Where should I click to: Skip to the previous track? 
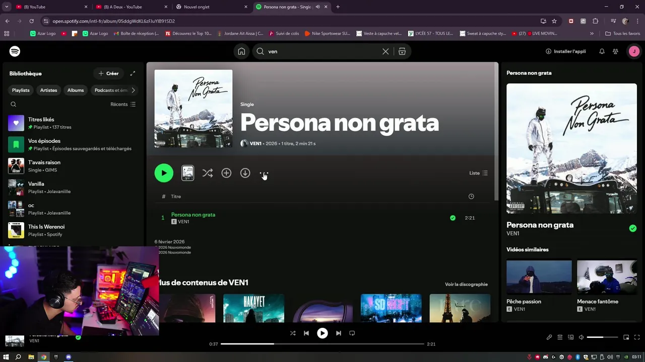click(306, 333)
